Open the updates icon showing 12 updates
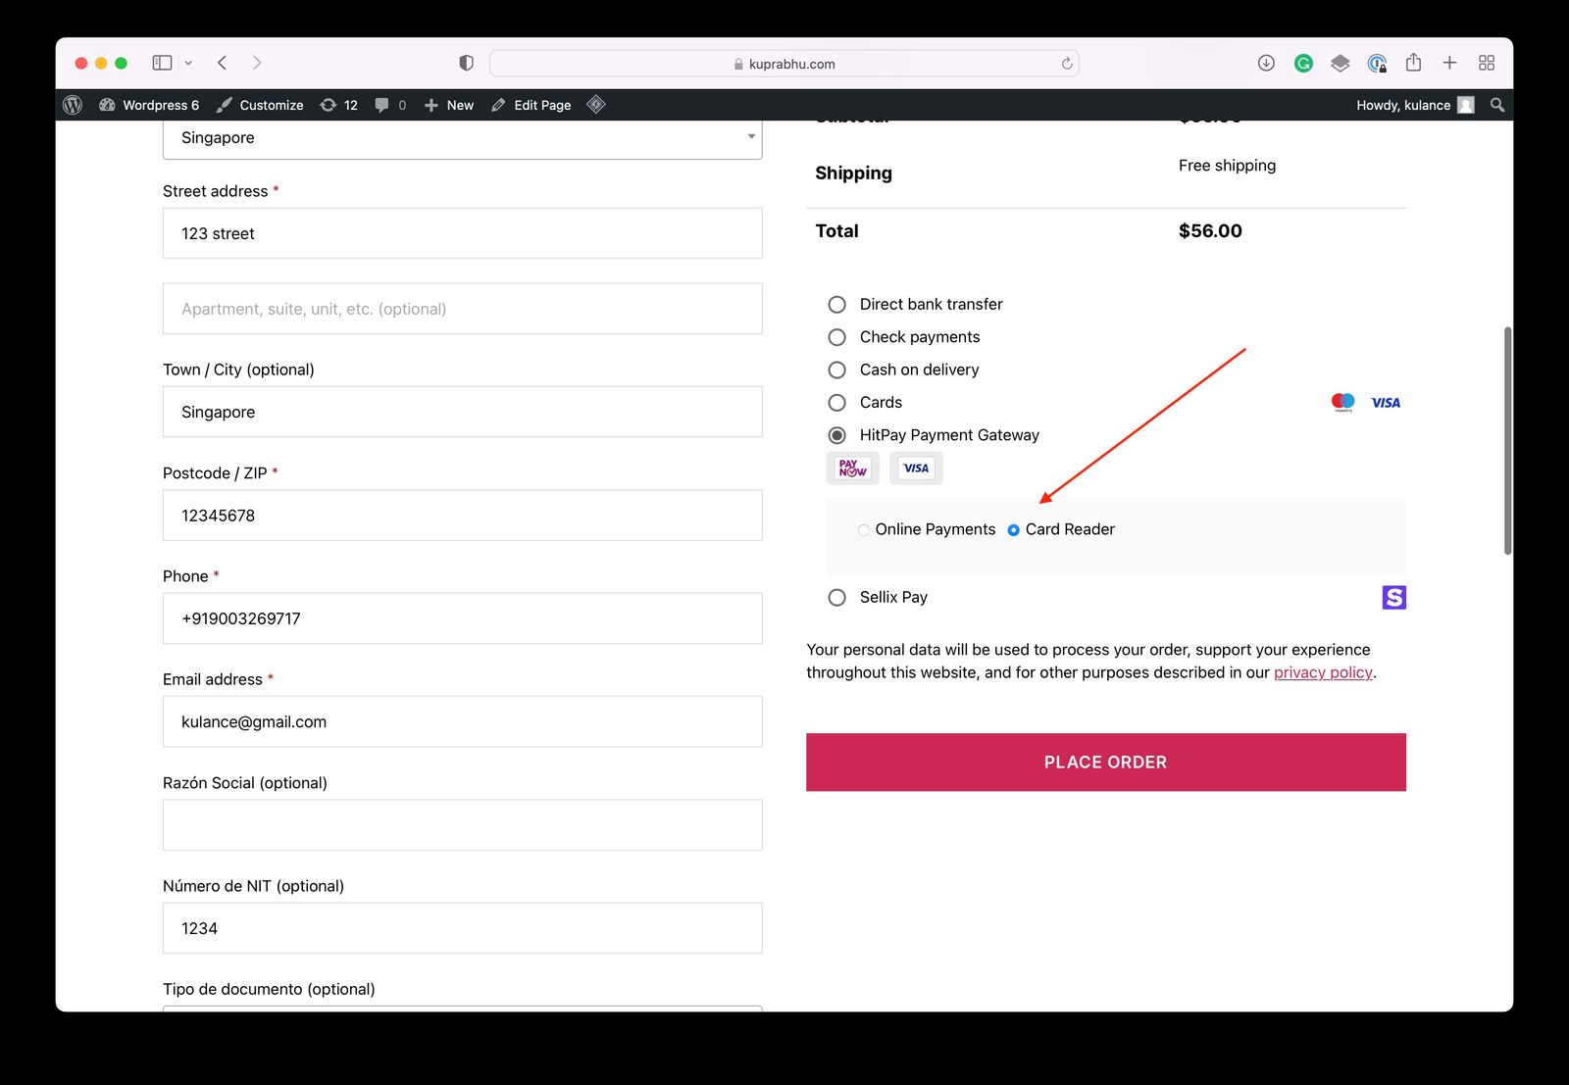 pyautogui.click(x=338, y=105)
